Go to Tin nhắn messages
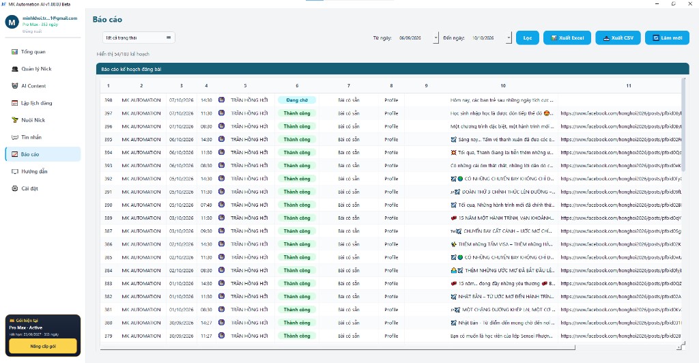Viewport: 699px width, 363px height. (43, 137)
